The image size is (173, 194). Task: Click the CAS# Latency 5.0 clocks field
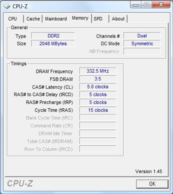(98, 87)
